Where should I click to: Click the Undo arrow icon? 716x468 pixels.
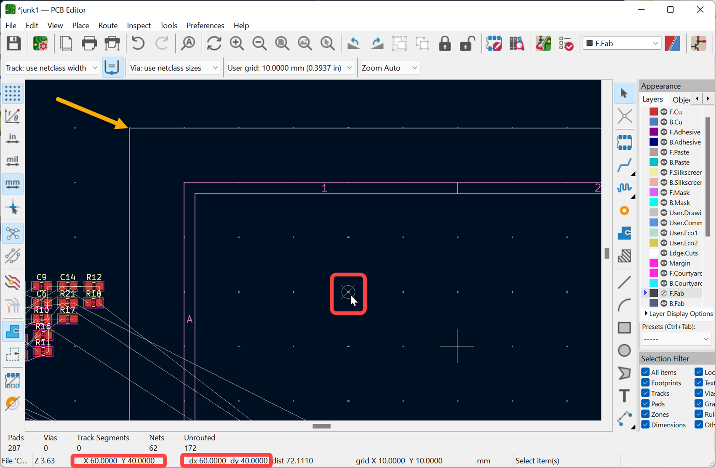click(138, 43)
